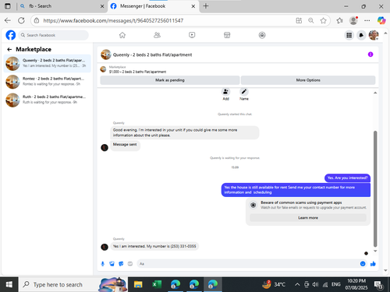Open the Queenly conversation in list
390x292 pixels.
tap(48, 63)
